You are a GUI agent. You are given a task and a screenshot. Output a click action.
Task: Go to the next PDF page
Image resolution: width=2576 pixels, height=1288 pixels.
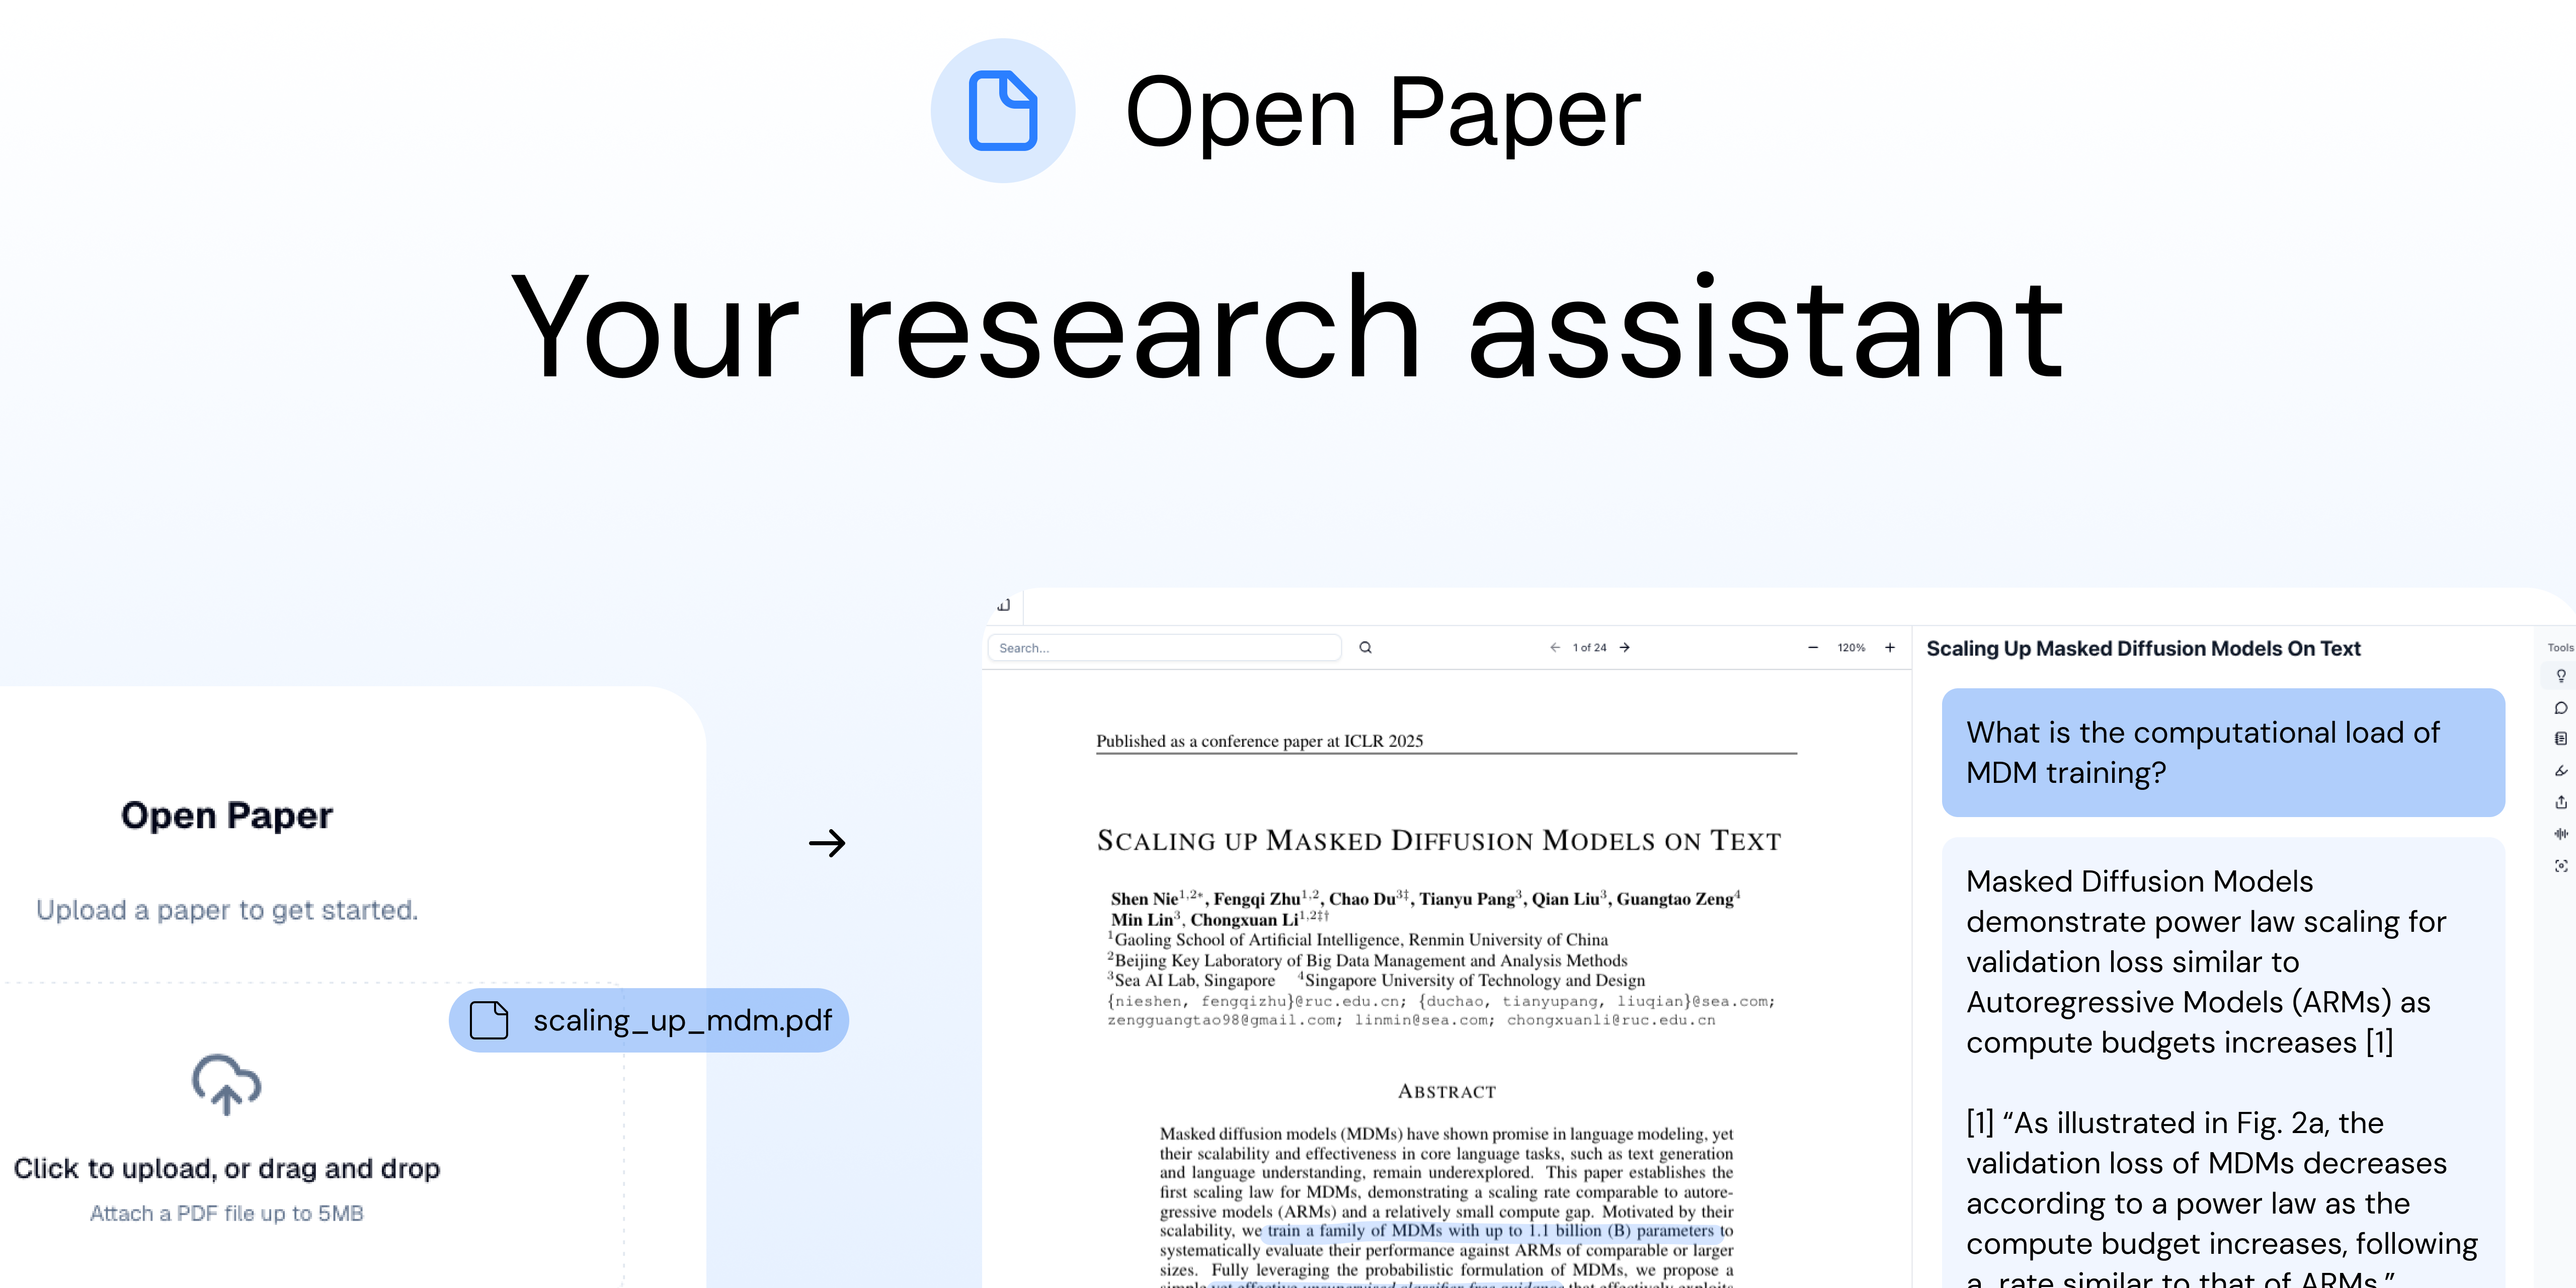[1625, 647]
